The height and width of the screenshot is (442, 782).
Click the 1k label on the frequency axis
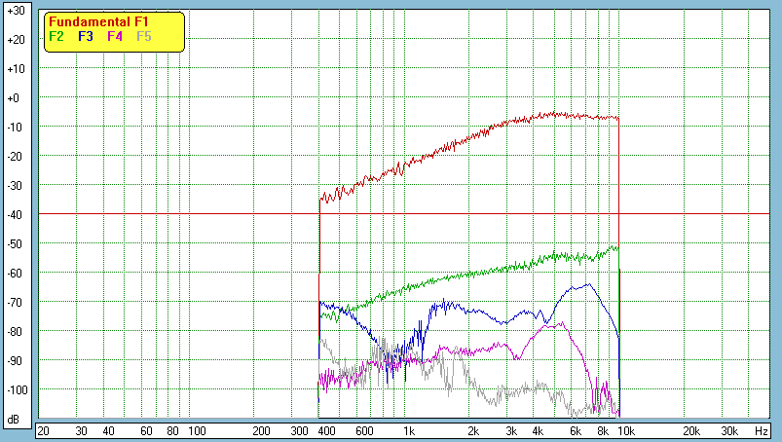tap(409, 430)
